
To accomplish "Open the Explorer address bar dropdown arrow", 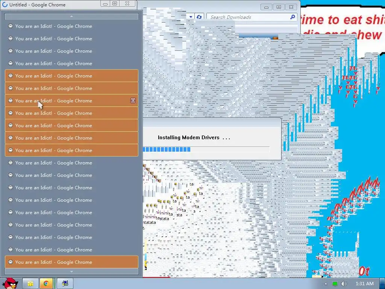I will pyautogui.click(x=191, y=17).
